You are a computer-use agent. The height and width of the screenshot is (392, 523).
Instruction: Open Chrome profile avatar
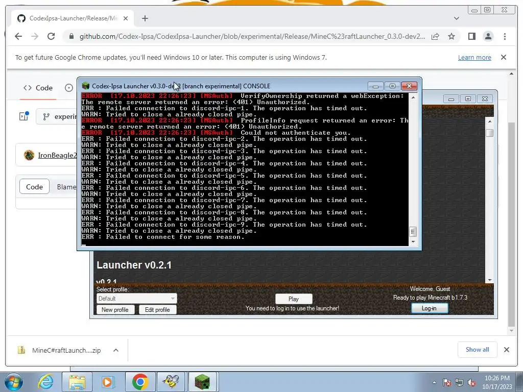488,36
